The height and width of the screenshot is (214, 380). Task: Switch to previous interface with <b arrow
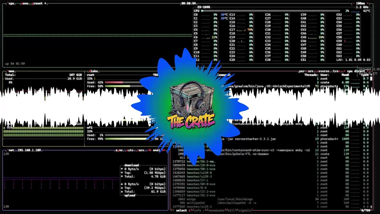[149, 150]
